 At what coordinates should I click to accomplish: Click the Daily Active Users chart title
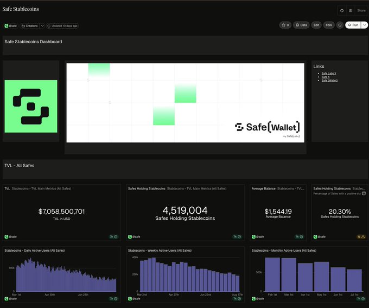click(x=35, y=251)
